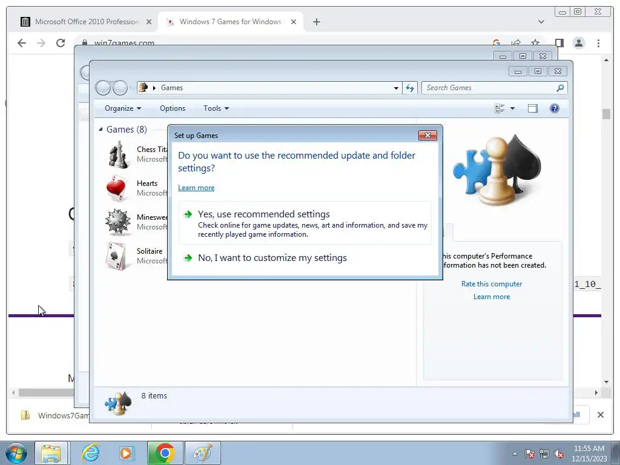620x465 pixels.
Task: Expand the address bar history dropdown
Action: click(396, 88)
